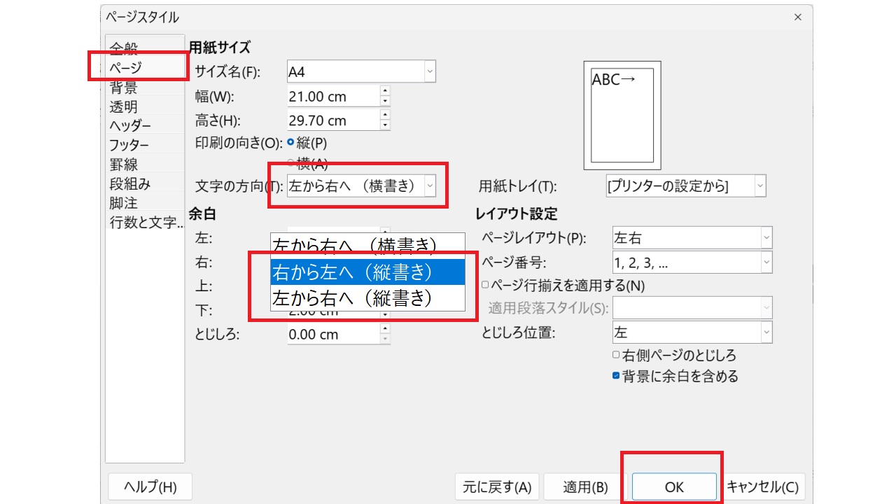Toggle 背景に余白を含める checkbox
896x504 pixels.
point(616,377)
